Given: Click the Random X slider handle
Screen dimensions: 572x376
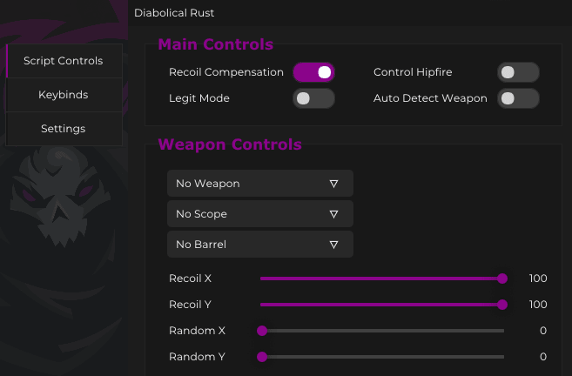Looking at the screenshot, I should coord(261,331).
